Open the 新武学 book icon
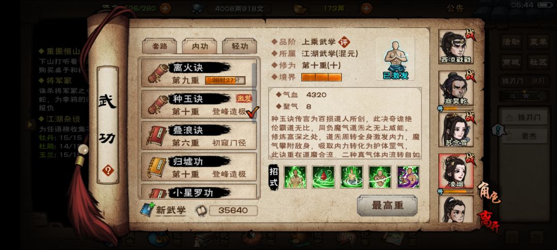The image size is (557, 250). (x=147, y=210)
